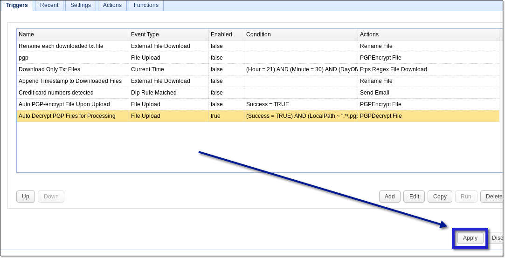Open the Settings tab
Screen dimensions: 505x258
click(80, 5)
